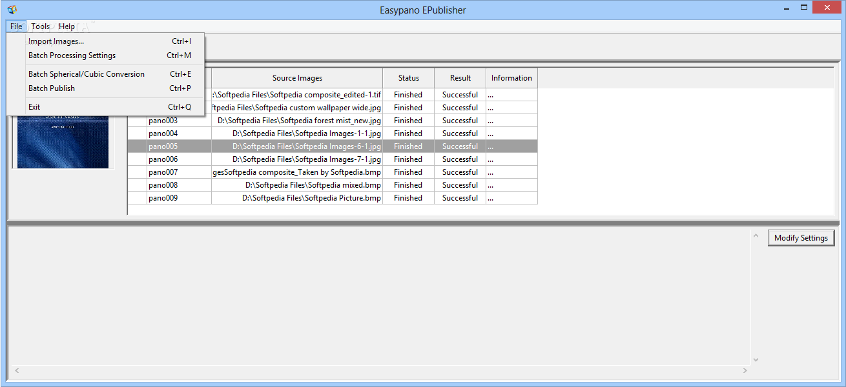Viewport: 846px width, 387px height.
Task: Select the pano003 row name
Action: [x=163, y=121]
